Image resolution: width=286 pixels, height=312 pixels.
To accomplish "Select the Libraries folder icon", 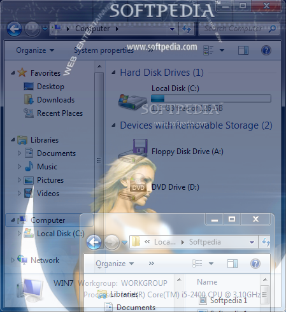I will (x=22, y=140).
